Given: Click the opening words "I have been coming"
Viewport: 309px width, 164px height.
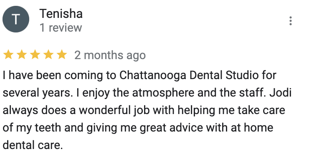Looking at the screenshot, I should pos(53,75).
